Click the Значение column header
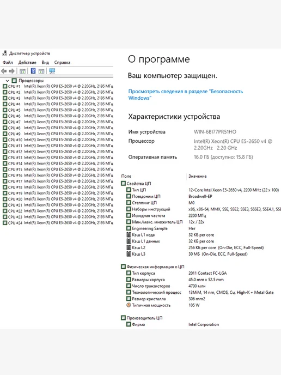Viewport: 281px width, 375px height. [198, 176]
